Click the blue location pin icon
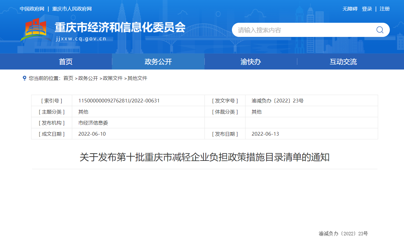Image resolution: width=404 pixels, height=243 pixels. (24, 78)
